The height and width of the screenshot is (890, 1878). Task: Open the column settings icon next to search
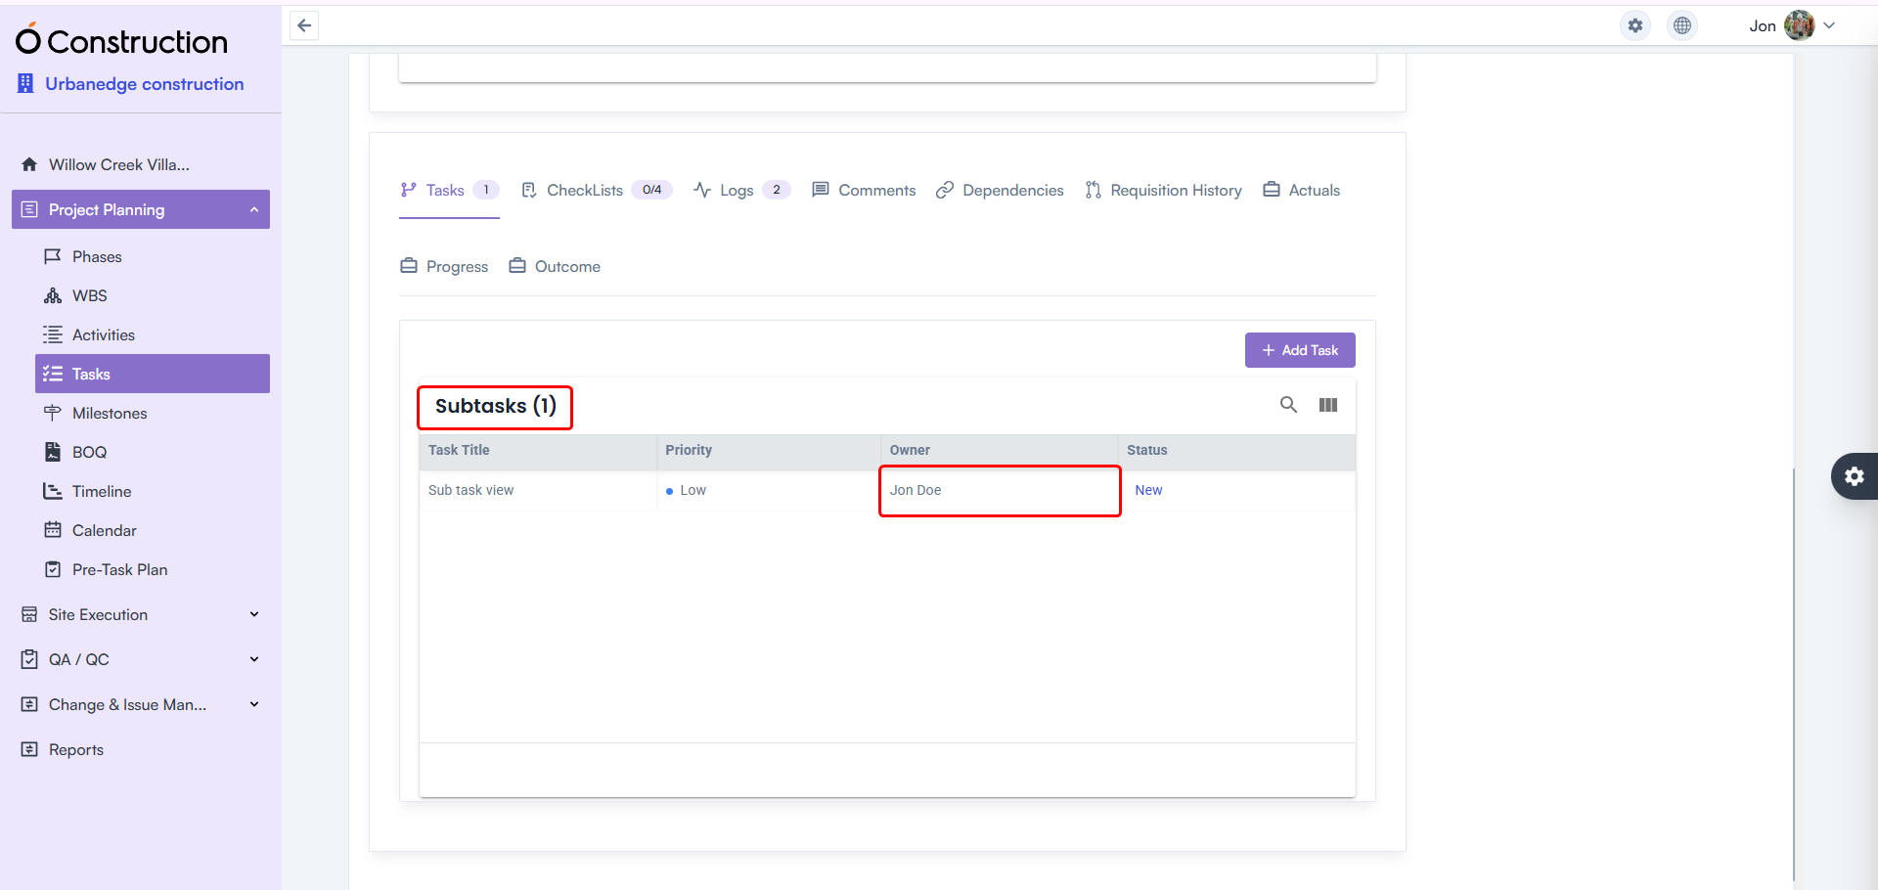tap(1327, 404)
